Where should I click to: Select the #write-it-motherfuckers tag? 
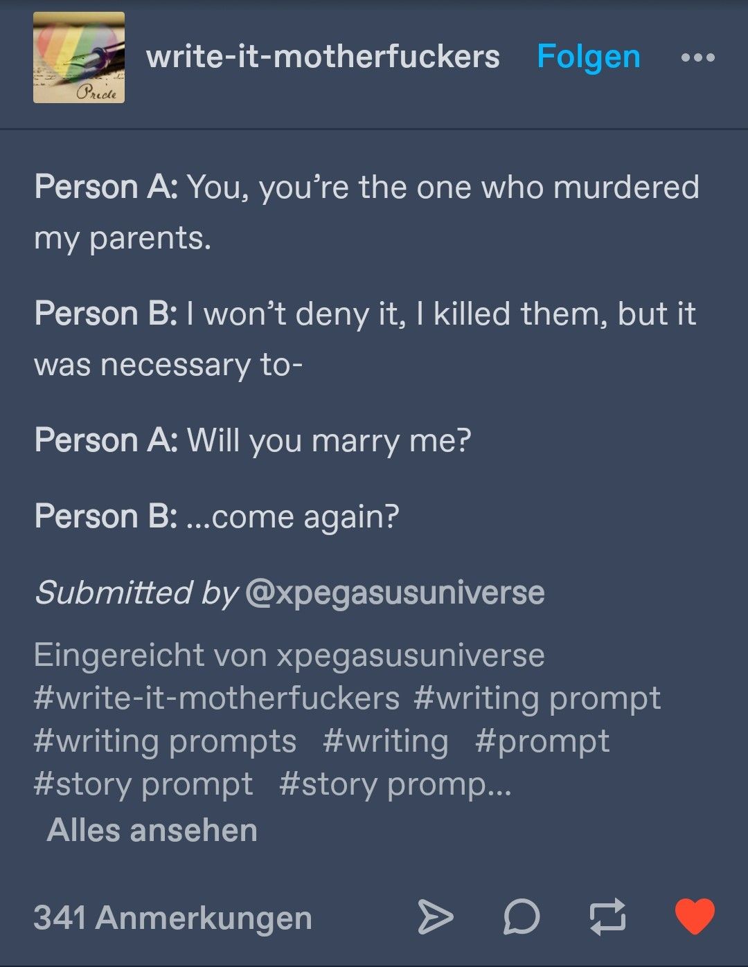(x=216, y=698)
